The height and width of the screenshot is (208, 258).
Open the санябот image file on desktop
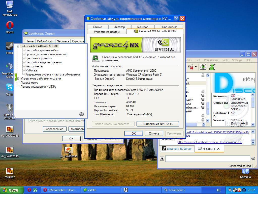(x=10, y=173)
